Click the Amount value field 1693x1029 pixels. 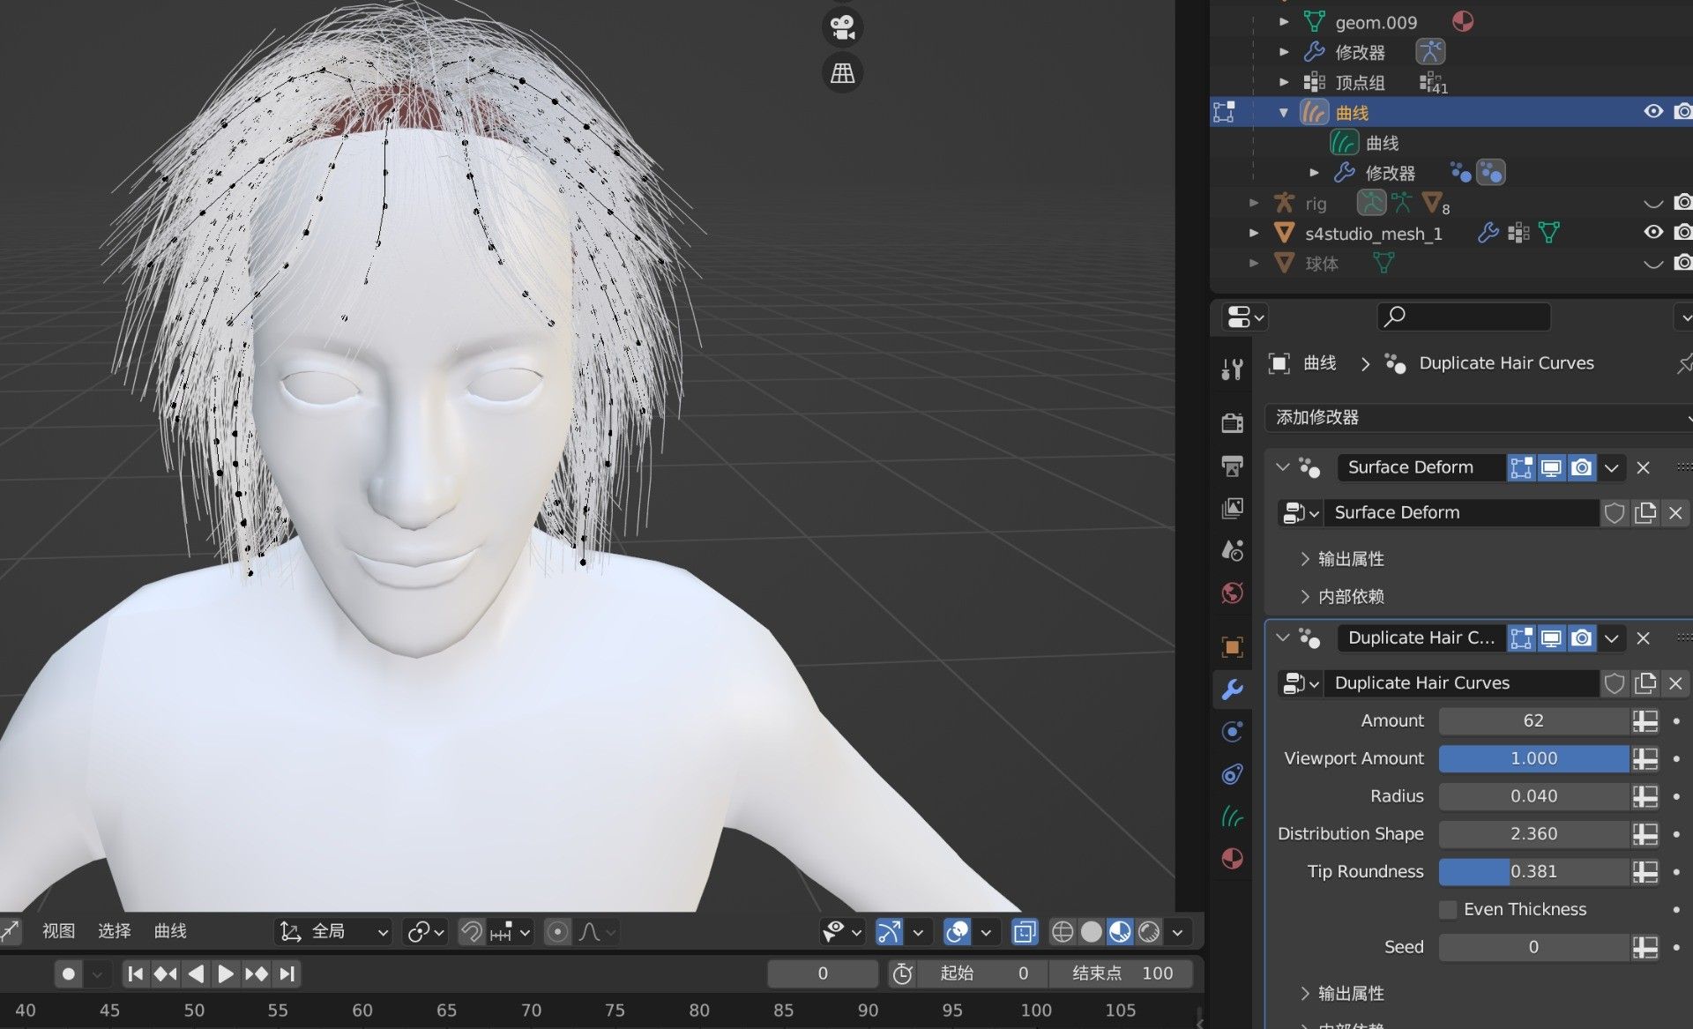[1534, 720]
